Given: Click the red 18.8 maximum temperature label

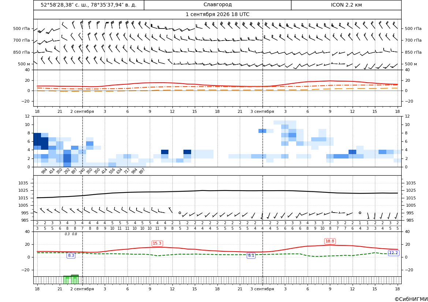Looking at the screenshot, I should pyautogui.click(x=330, y=241).
